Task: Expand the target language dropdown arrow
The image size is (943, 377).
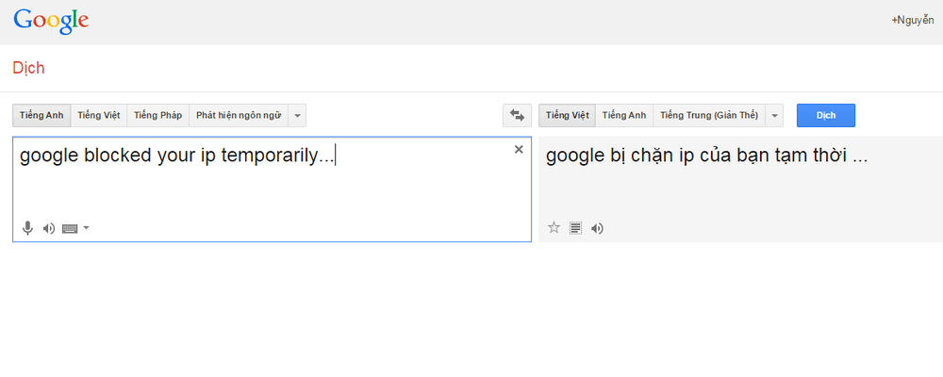Action: (774, 115)
